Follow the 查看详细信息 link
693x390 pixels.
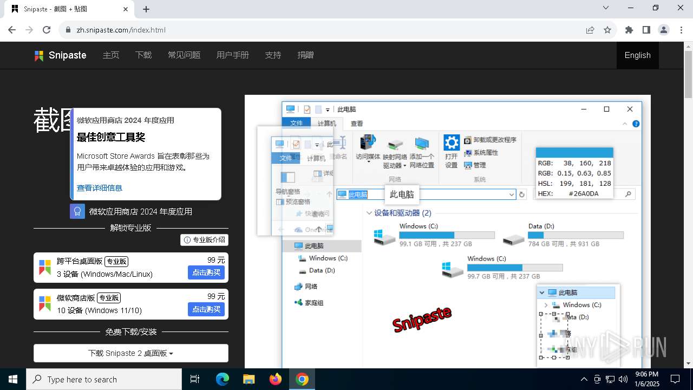click(x=100, y=188)
